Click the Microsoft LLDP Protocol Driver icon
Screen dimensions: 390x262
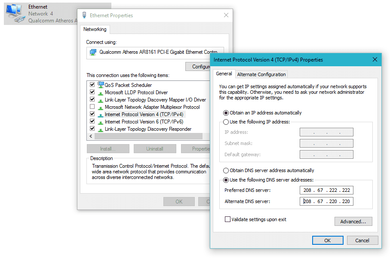coord(101,93)
